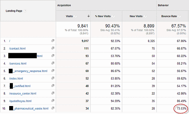Open row 3 redacted page external link icon
Image resolution: width=189 pixels, height=114 pixels.
(x=53, y=55)
